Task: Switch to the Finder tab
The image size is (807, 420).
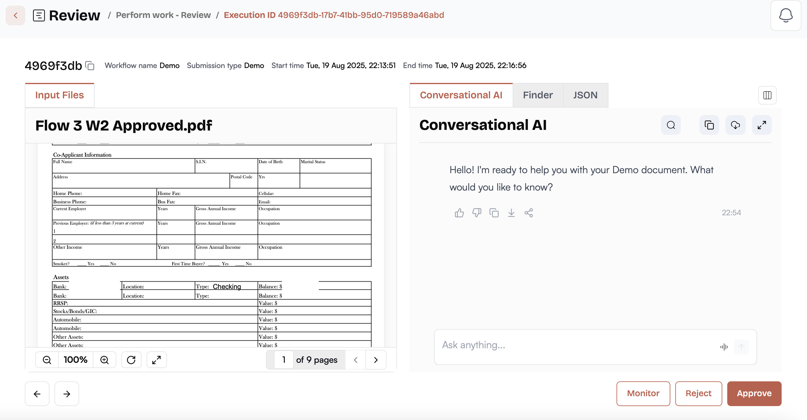Action: (x=538, y=95)
